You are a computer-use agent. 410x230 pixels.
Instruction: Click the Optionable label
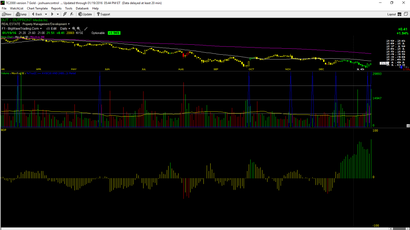(98, 33)
